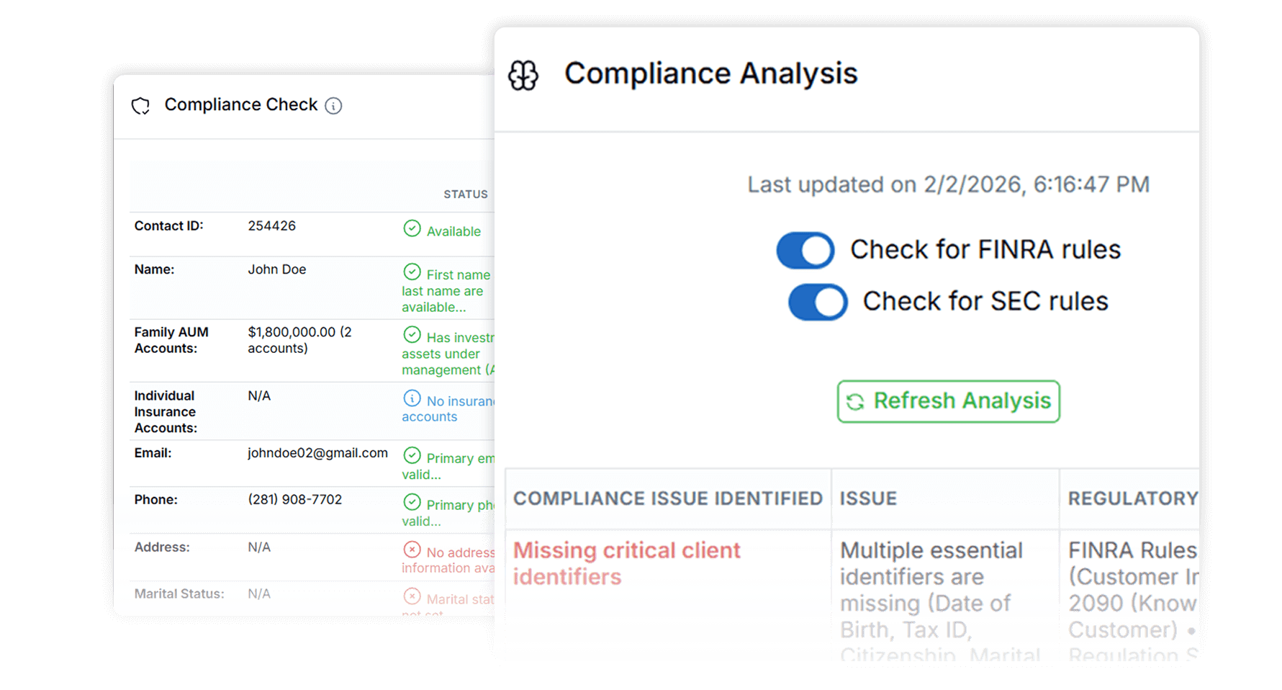Click the phone number (281) 908-7702

pos(295,499)
